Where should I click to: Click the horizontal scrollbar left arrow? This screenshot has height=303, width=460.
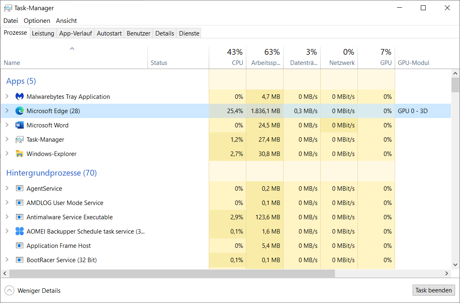(4, 273)
